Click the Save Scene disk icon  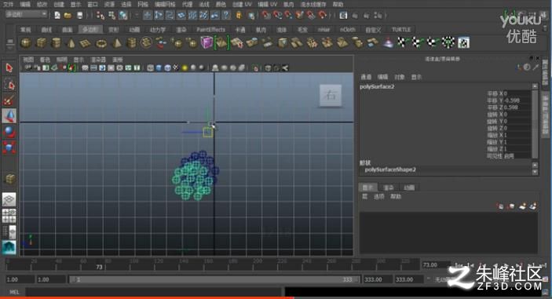click(x=80, y=15)
